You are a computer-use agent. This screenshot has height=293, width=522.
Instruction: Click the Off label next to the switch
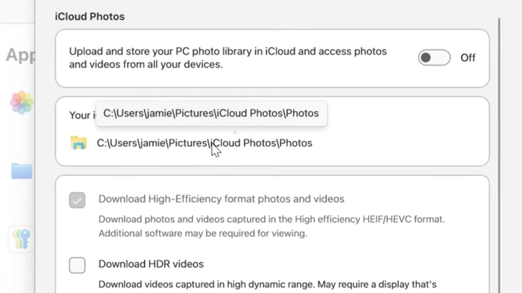[468, 58]
